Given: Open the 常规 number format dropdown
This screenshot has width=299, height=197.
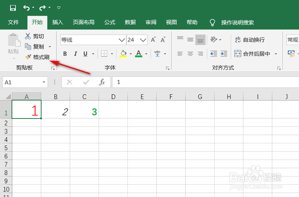Looking at the screenshot, I should coord(293,40).
